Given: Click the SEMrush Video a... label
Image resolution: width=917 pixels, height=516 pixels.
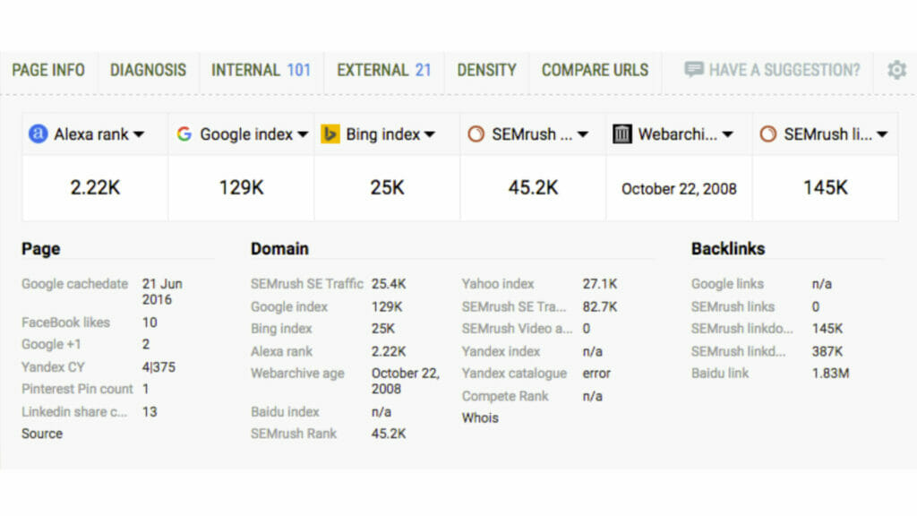Looking at the screenshot, I should click(x=517, y=328).
